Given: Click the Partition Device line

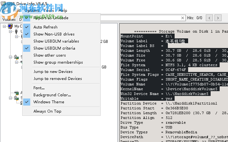Looking at the screenshot, I should (169, 103).
